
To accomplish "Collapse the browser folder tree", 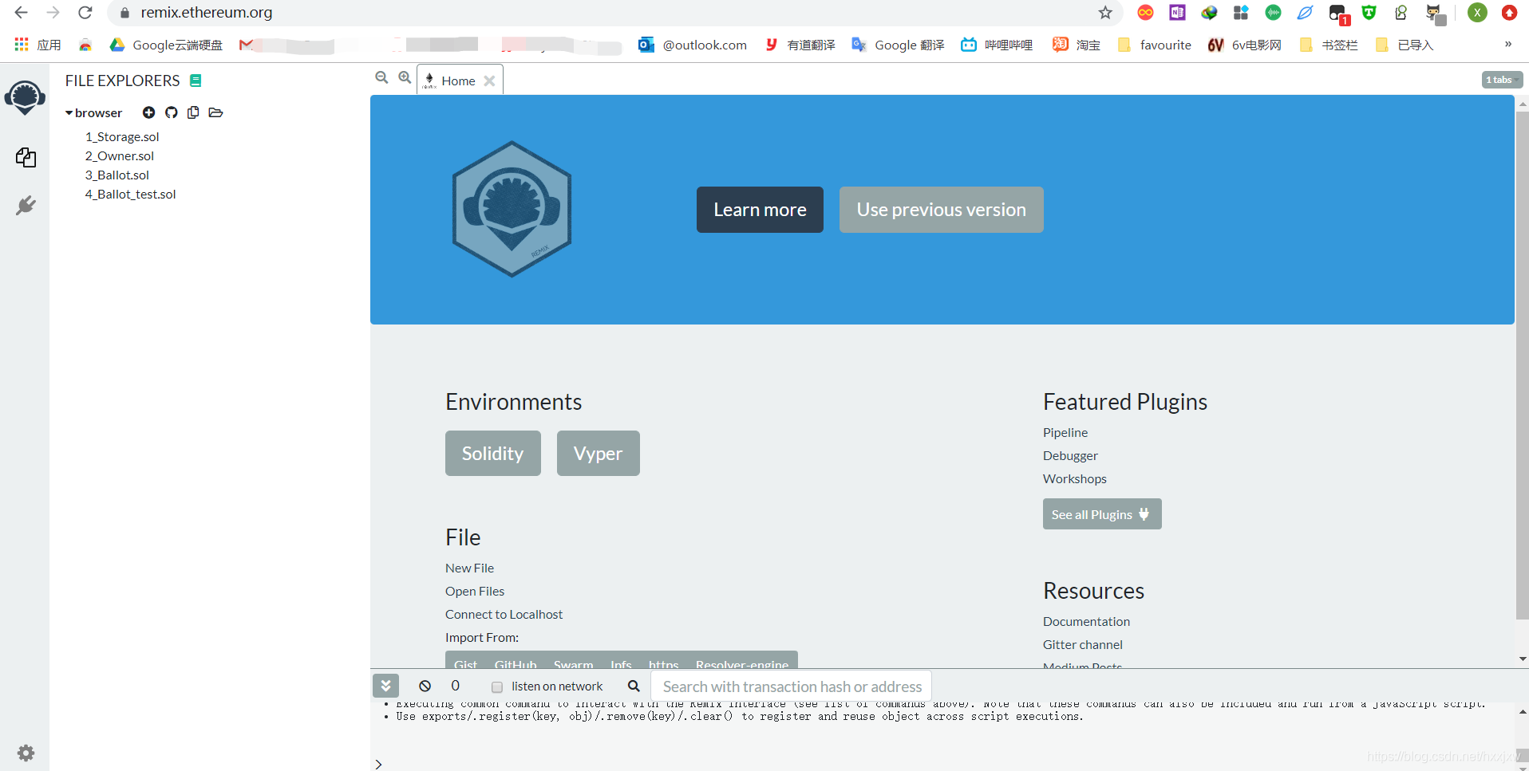I will 69,112.
